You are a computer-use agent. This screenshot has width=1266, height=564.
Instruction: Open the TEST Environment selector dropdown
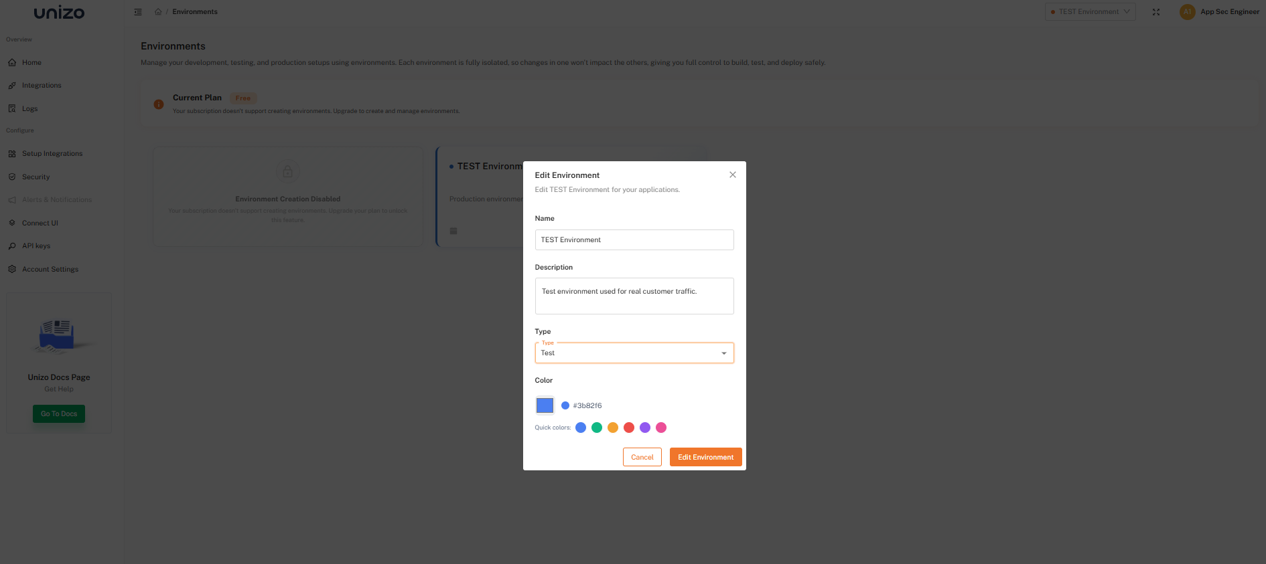click(1090, 12)
